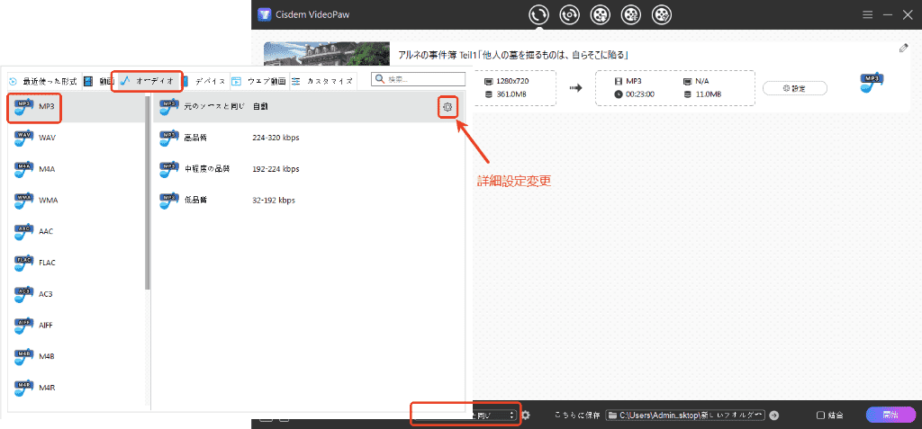This screenshot has width=922, height=429.
Task: Click the MP3 icon in format list
Action: click(x=24, y=106)
